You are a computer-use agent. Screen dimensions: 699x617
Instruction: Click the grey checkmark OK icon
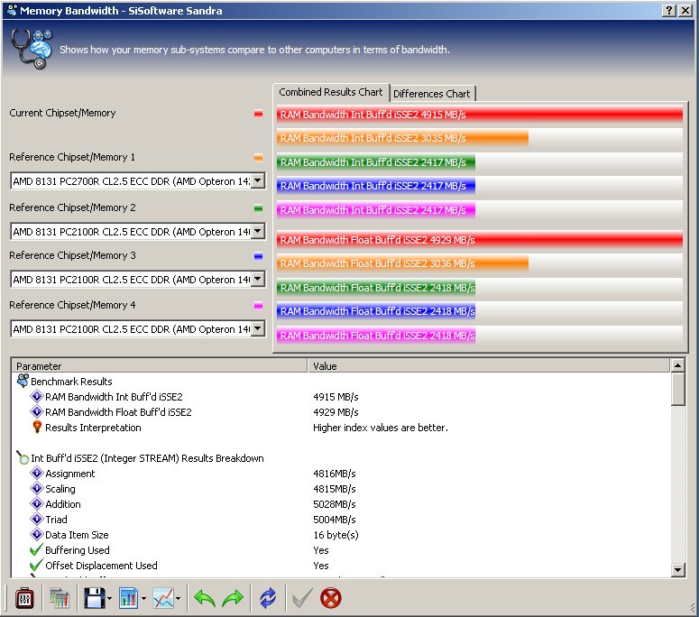coord(302,598)
